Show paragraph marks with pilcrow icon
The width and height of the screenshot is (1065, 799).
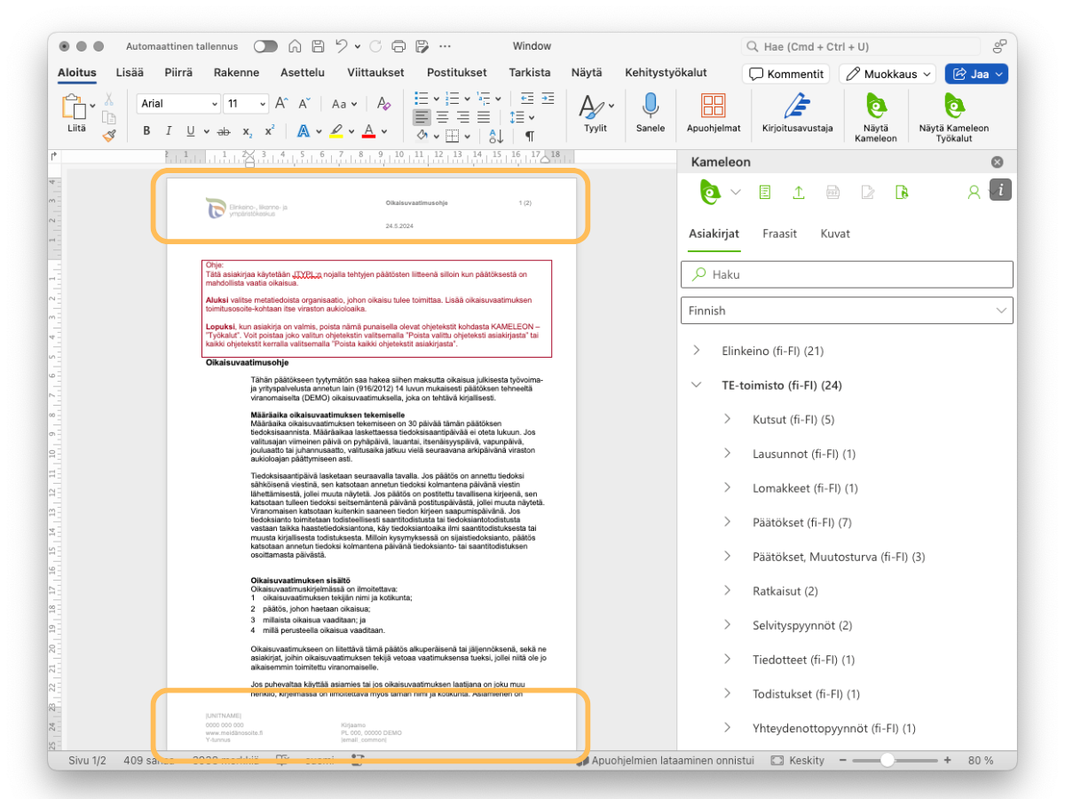click(529, 136)
